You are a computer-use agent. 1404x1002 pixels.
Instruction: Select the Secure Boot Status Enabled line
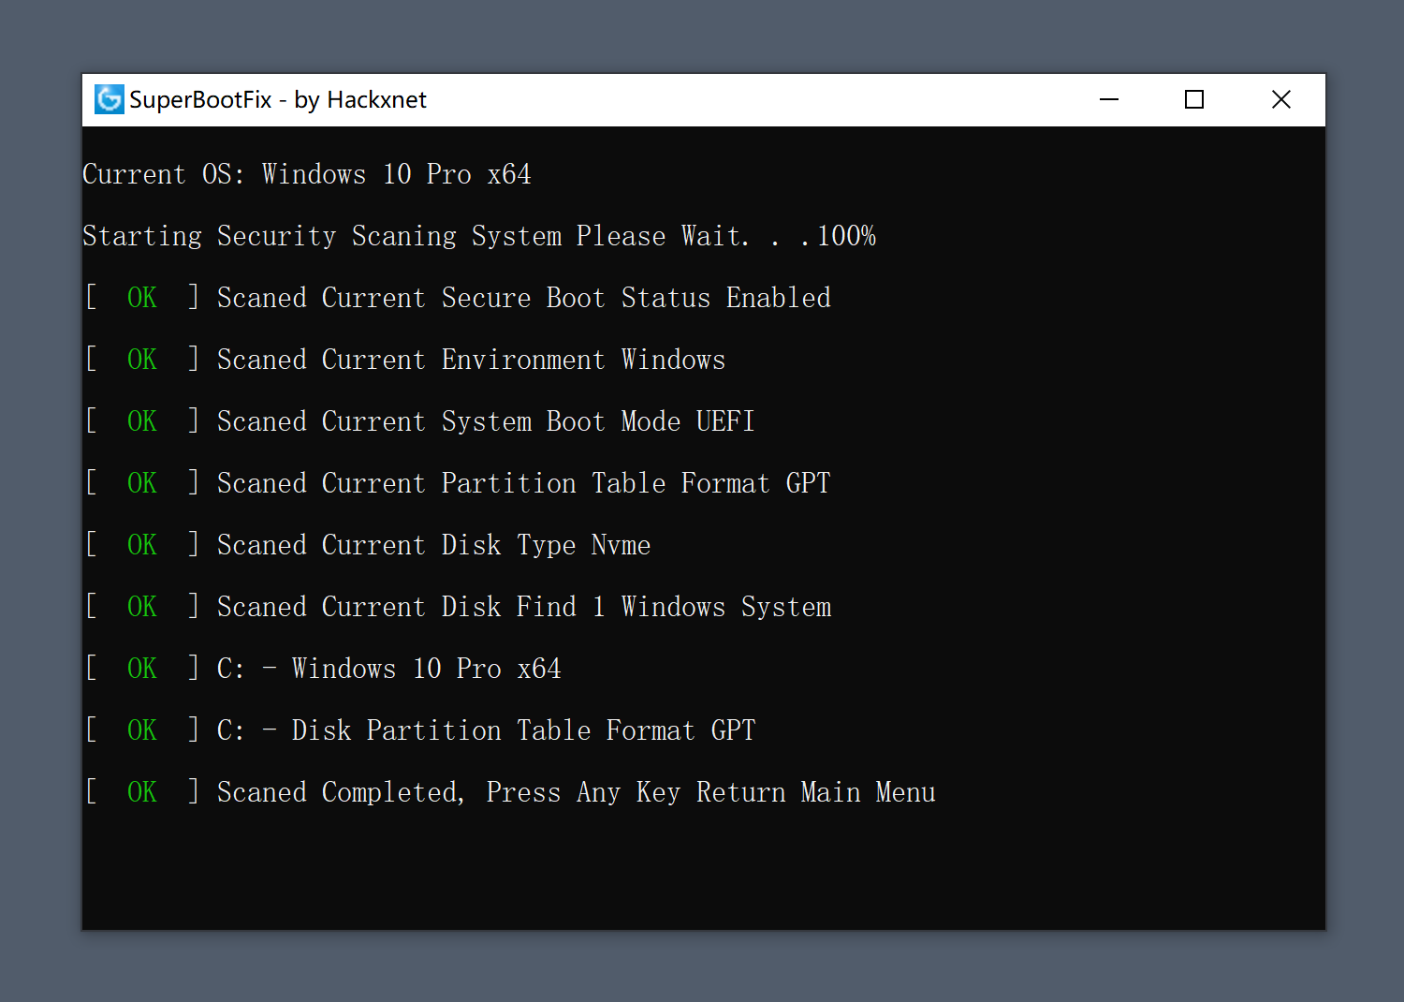coord(524,298)
